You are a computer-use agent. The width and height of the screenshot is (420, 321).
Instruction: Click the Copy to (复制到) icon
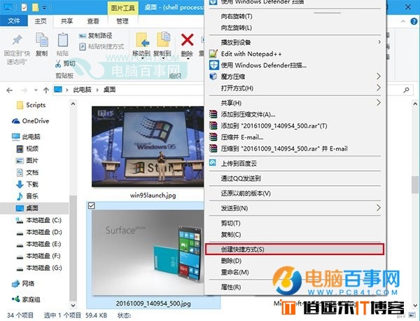coord(163,40)
